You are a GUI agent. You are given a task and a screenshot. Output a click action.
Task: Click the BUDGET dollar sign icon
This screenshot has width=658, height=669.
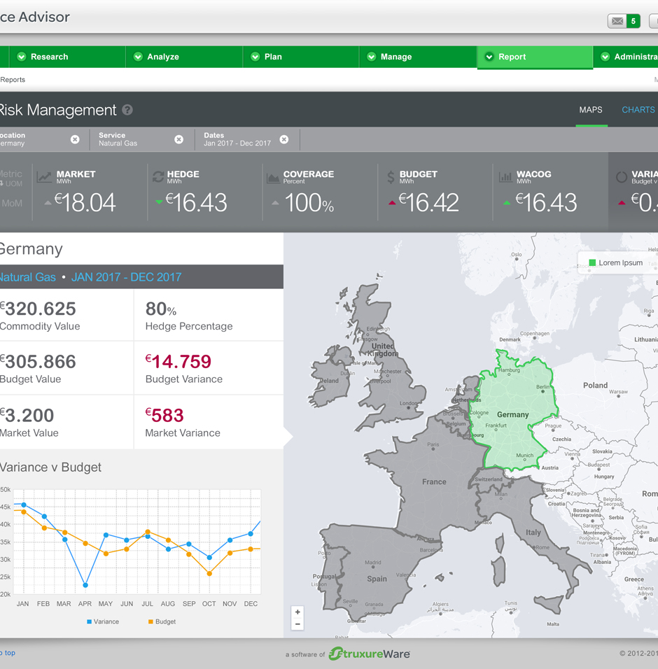pos(391,177)
